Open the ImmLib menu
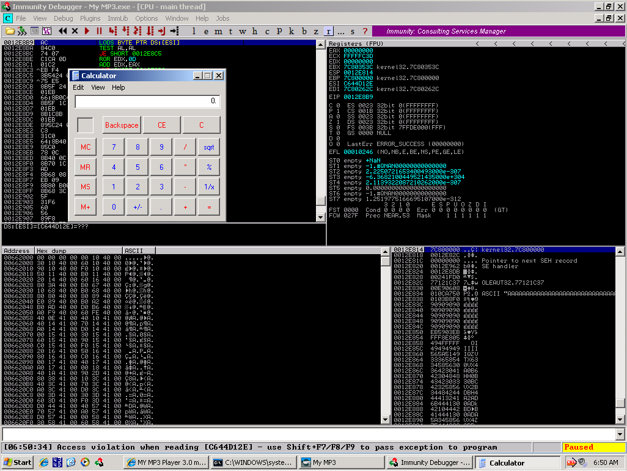Viewport: 627px width, 471px height. coord(117,18)
